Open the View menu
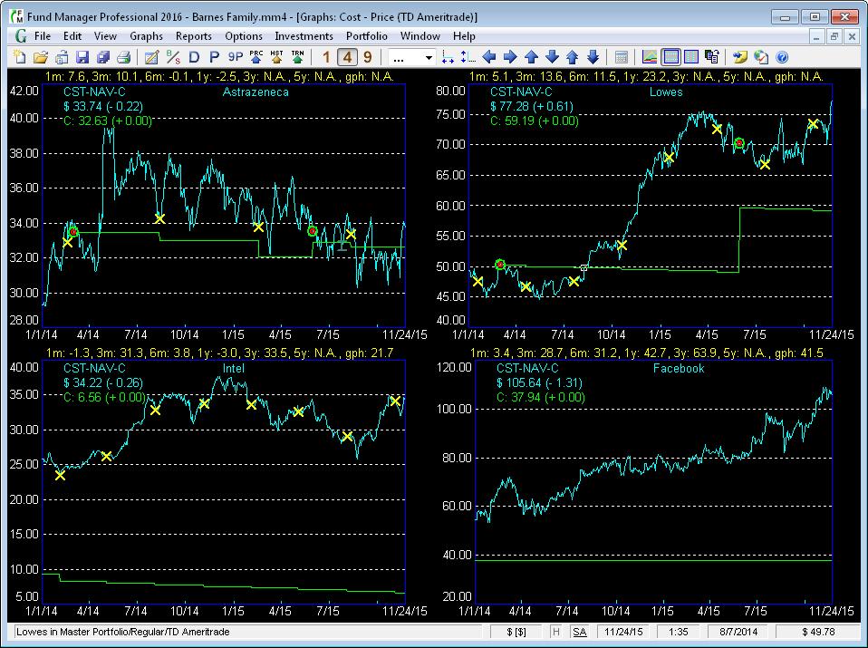 pos(105,36)
